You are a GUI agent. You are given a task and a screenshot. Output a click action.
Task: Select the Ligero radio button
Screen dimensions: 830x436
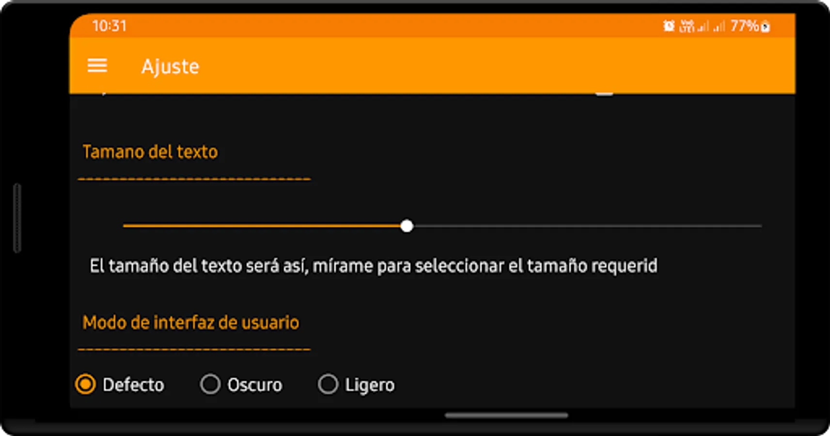[328, 384]
